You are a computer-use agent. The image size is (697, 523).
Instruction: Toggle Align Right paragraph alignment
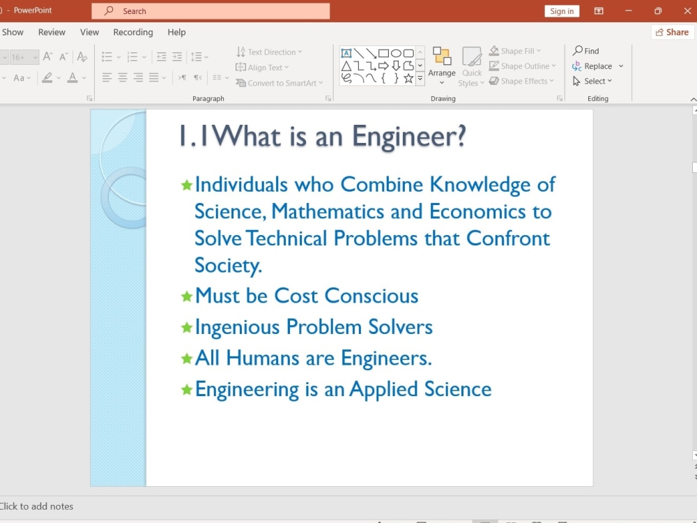pos(138,77)
